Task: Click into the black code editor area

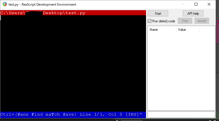Action: pos(73,63)
